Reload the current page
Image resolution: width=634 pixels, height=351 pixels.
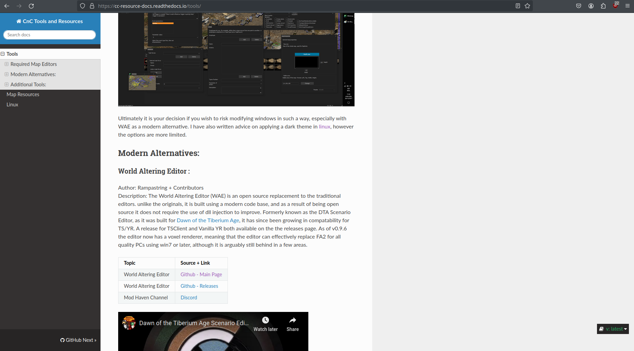pos(32,6)
